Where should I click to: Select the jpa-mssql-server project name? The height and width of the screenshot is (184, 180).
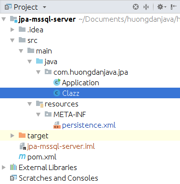[x=47, y=19]
